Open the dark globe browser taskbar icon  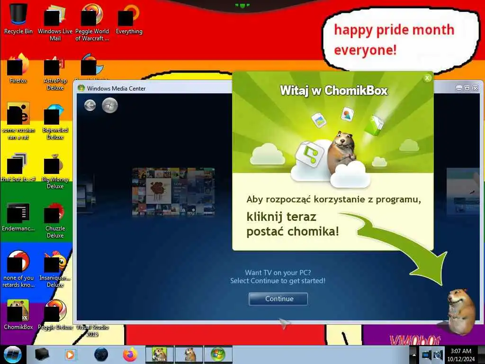coord(101,355)
